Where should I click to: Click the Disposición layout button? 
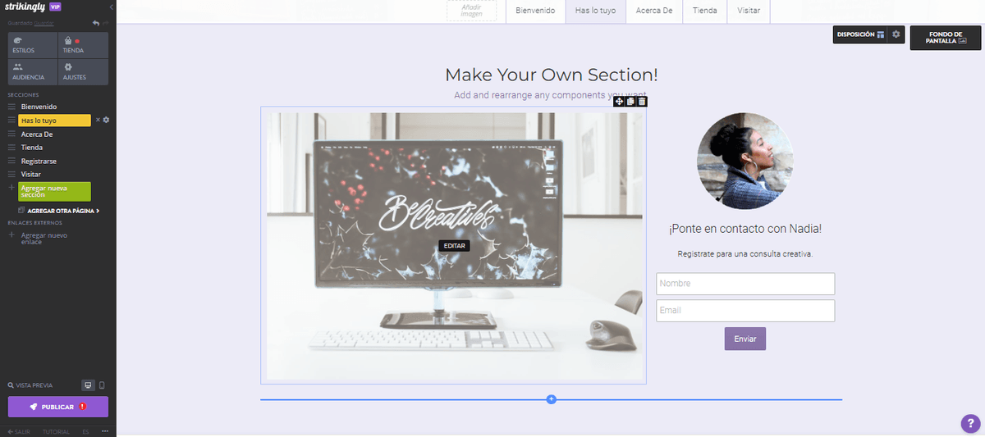(x=860, y=34)
